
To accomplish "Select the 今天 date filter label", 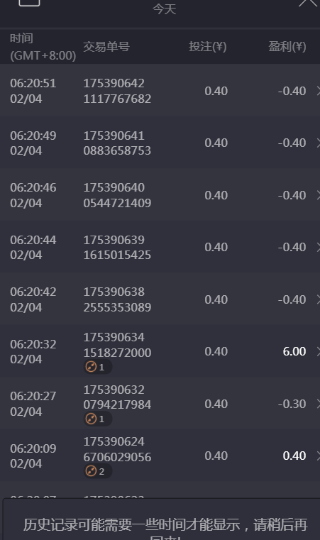I will (x=165, y=9).
